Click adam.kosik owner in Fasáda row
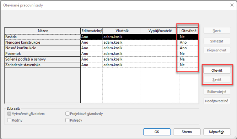 coord(122,37)
